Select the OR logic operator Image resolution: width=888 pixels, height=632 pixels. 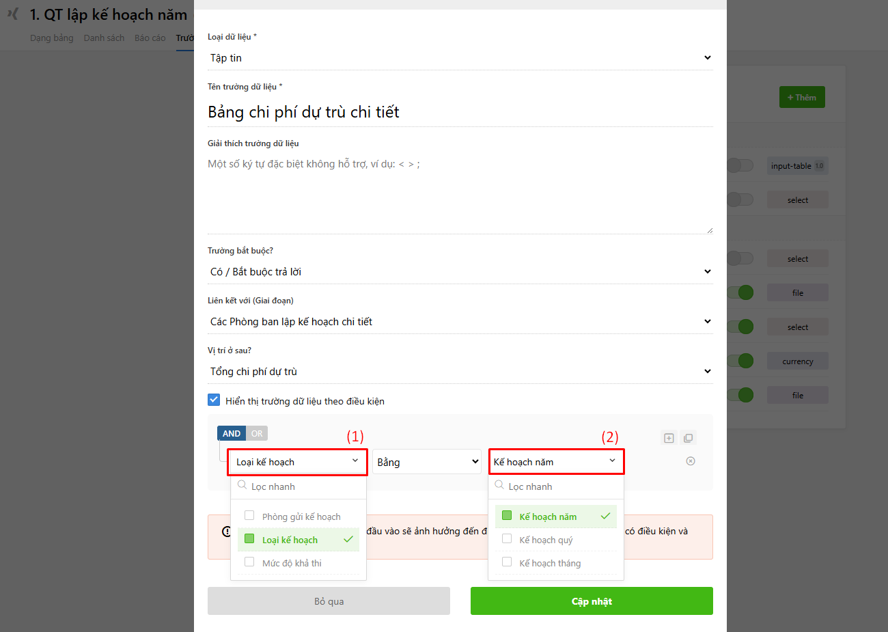257,433
